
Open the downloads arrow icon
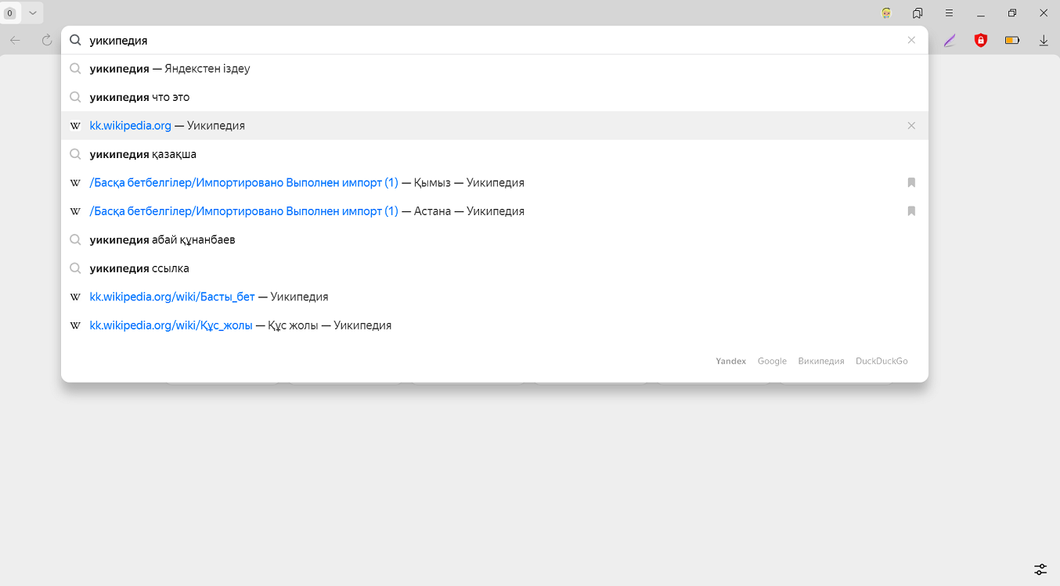1044,40
